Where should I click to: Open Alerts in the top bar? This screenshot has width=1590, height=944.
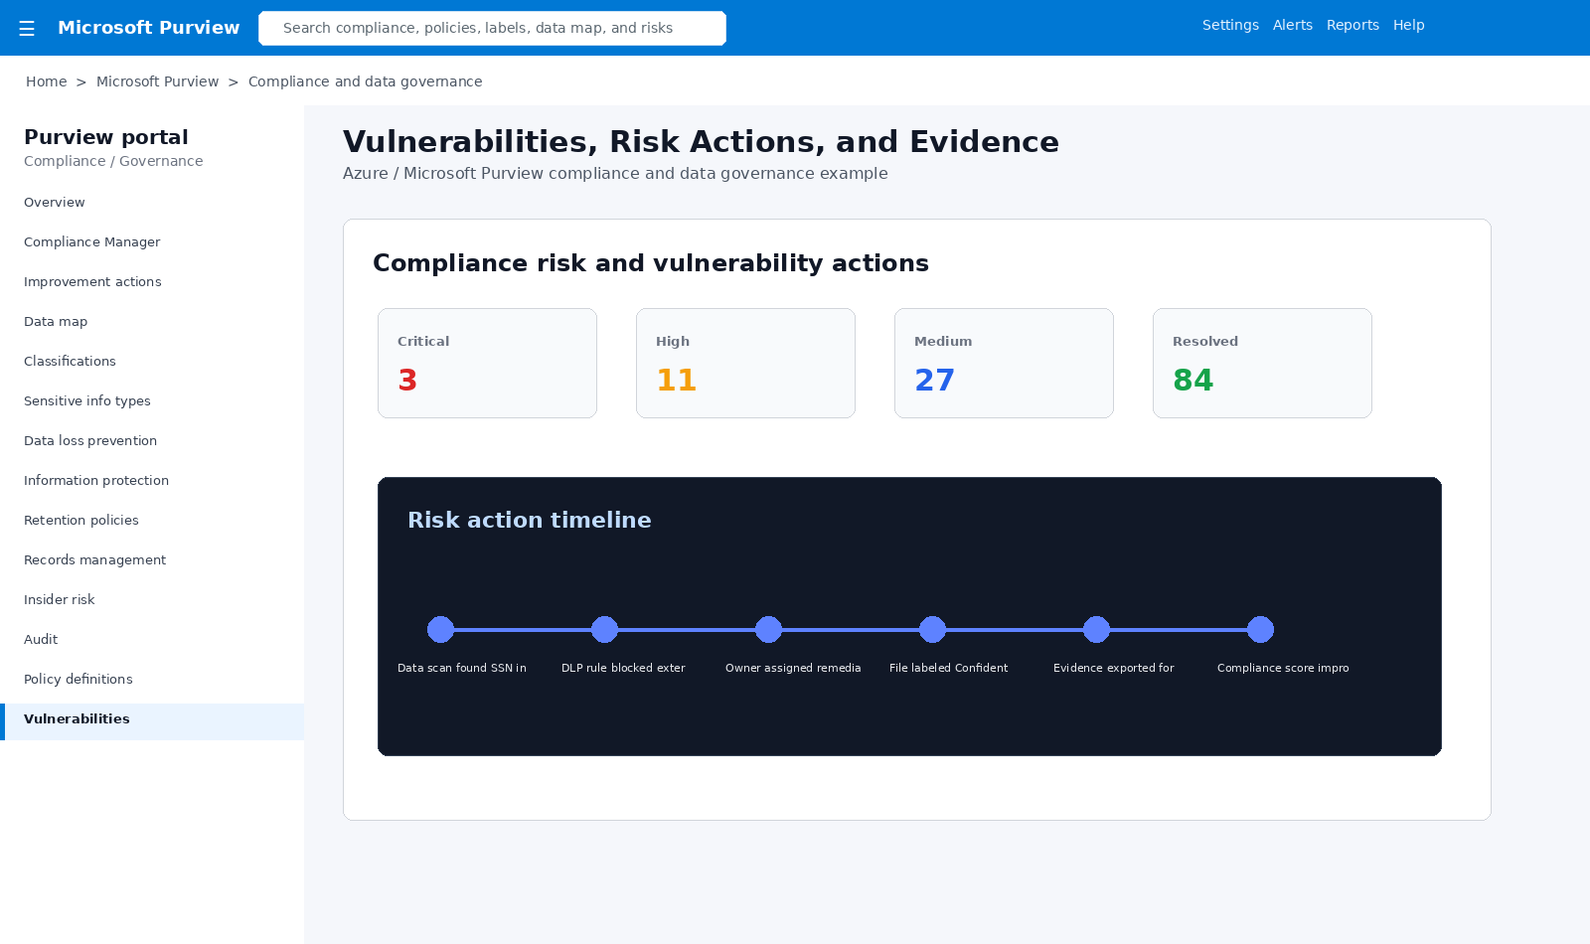coord(1292,25)
